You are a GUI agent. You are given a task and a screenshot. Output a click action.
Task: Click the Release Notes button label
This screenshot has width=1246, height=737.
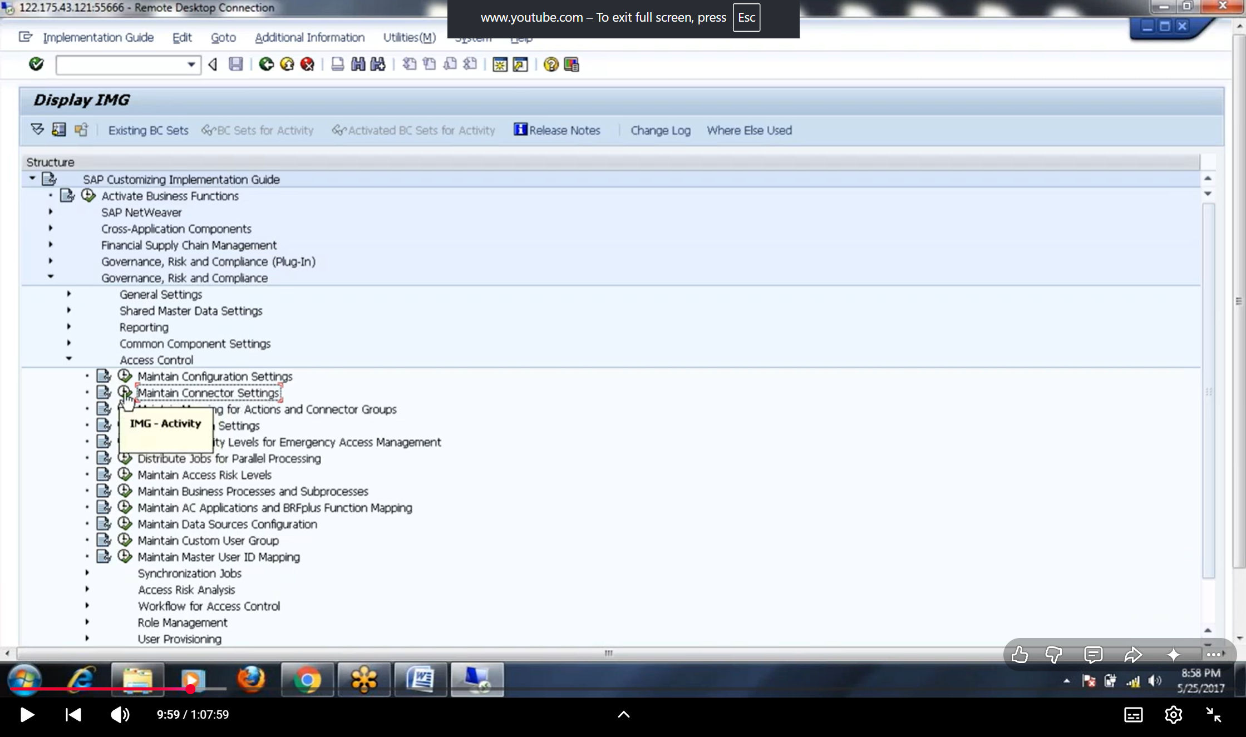[x=565, y=130]
